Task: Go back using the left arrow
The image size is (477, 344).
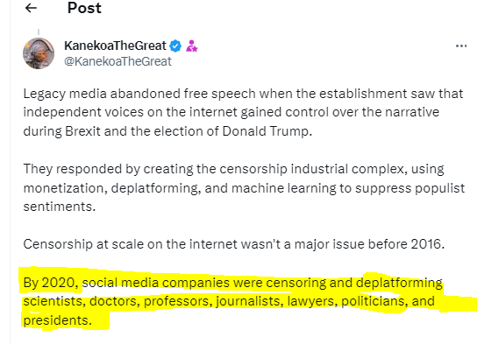Action: click(x=31, y=8)
